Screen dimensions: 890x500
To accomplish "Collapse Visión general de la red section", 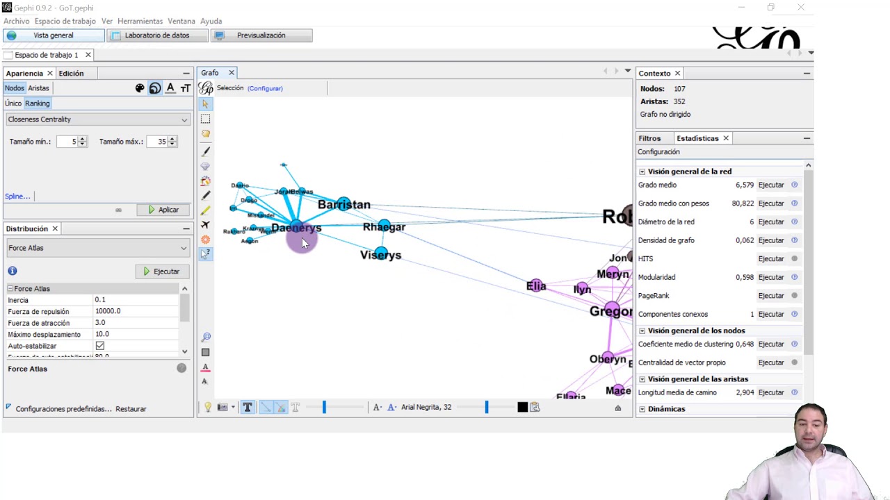I will click(x=642, y=172).
